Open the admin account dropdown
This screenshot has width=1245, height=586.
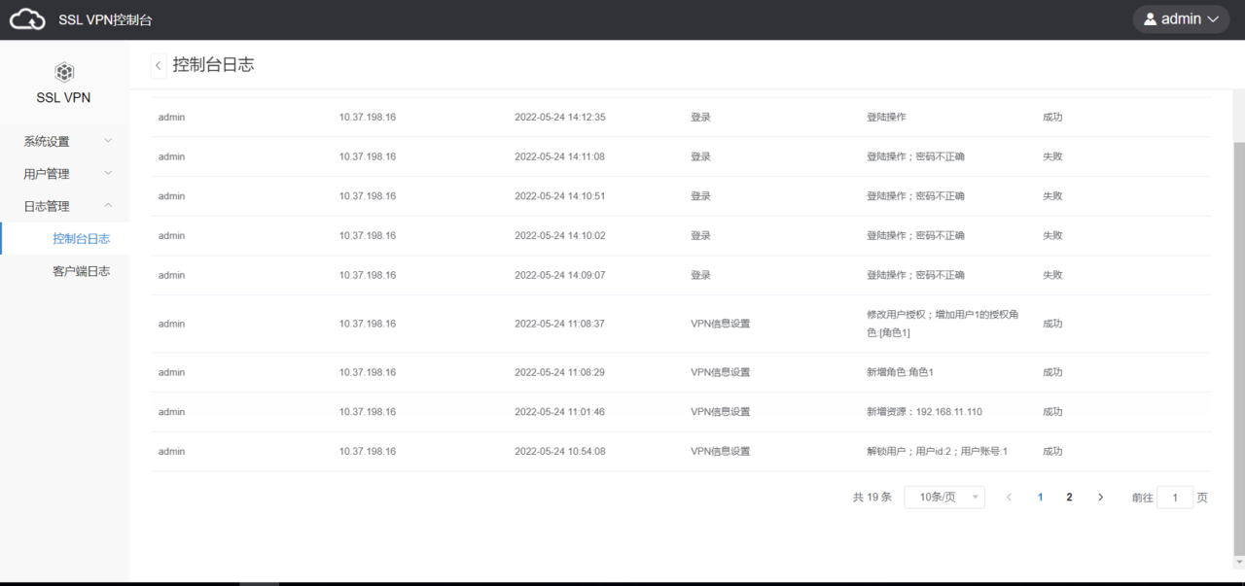pyautogui.click(x=1181, y=19)
